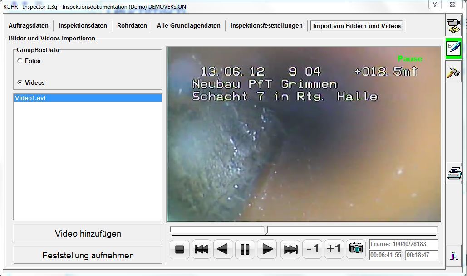Click the notepad and pen sidebar icon
This screenshot has width=467, height=276.
pyautogui.click(x=453, y=48)
